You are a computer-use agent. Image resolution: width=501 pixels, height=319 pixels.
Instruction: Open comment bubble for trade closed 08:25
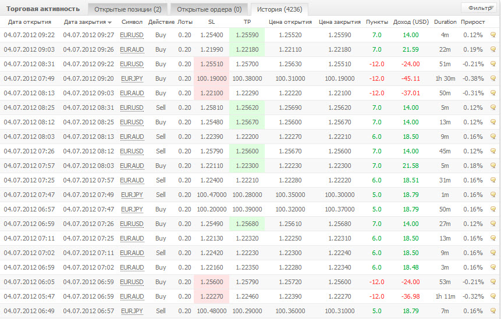493,122
